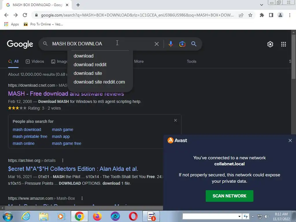Close the Avast notification popup
This screenshot has height=222, width=296.
(x=290, y=140)
